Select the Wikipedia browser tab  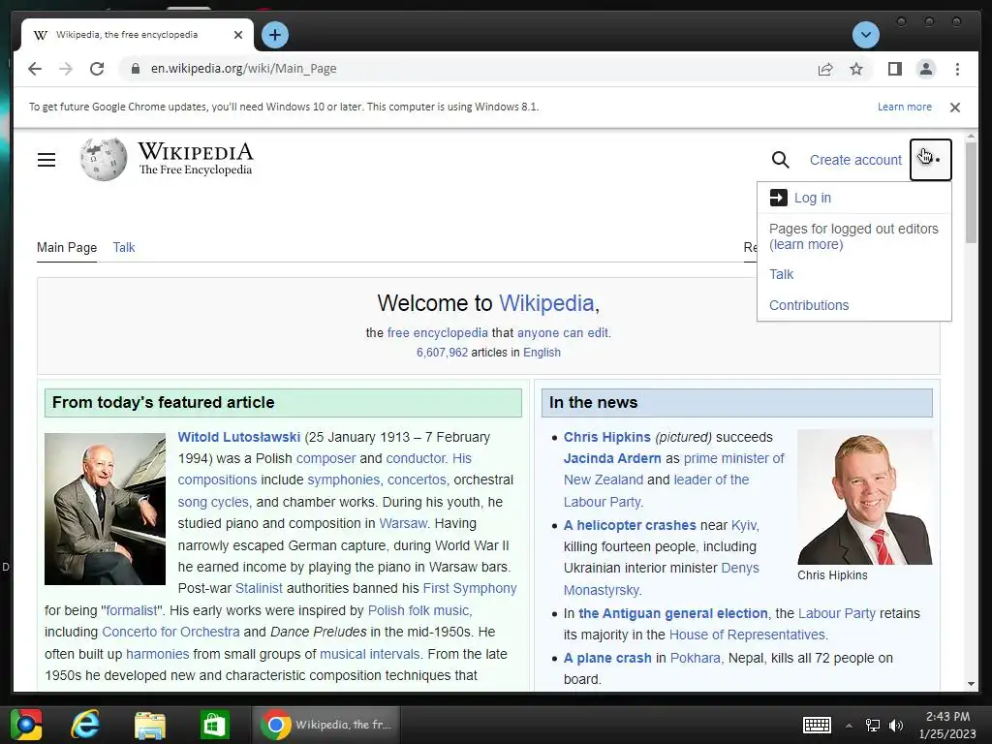pos(138,35)
